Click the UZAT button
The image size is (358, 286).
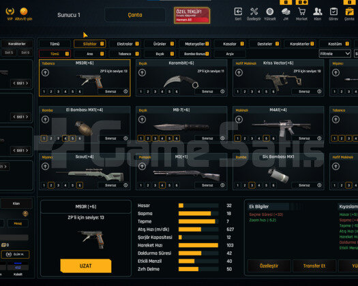pos(86,266)
